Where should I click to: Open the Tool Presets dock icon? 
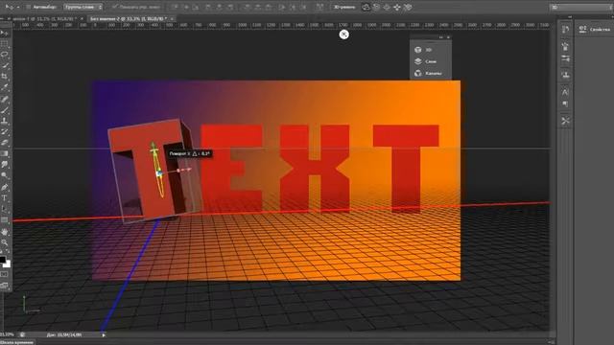tap(565, 121)
